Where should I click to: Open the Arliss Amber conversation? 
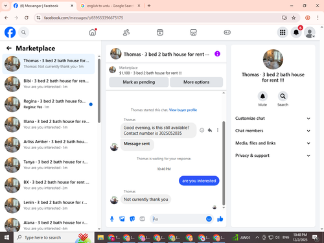49,145
